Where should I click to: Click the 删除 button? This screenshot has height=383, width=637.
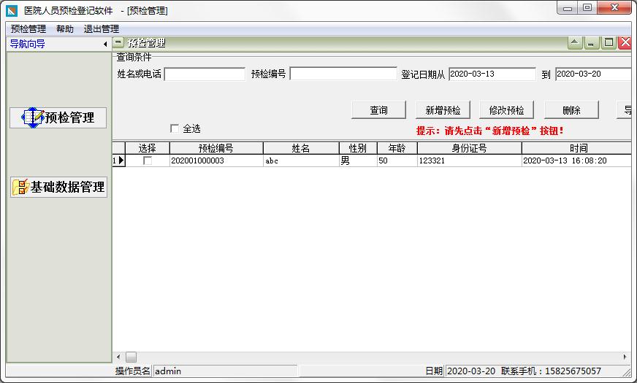pos(571,110)
